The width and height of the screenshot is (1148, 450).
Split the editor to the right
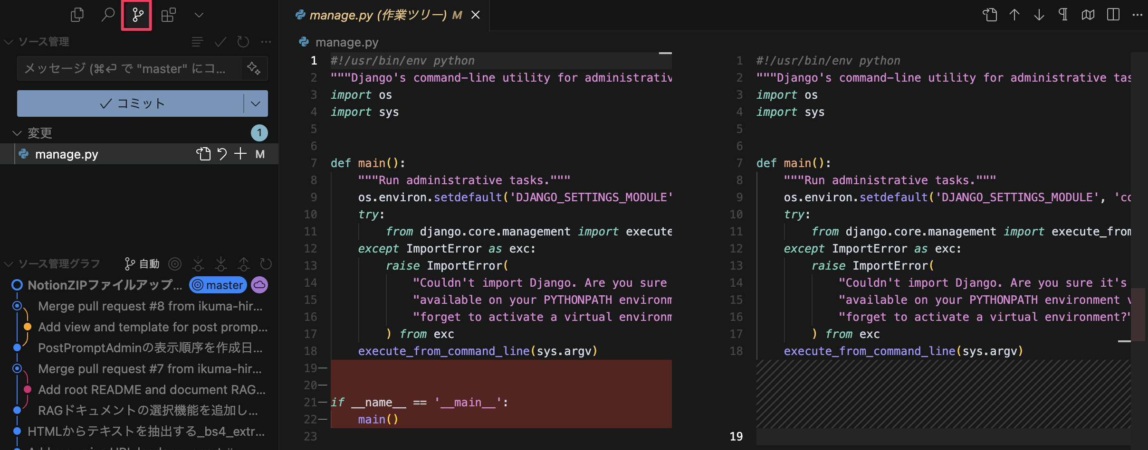pos(1113,15)
